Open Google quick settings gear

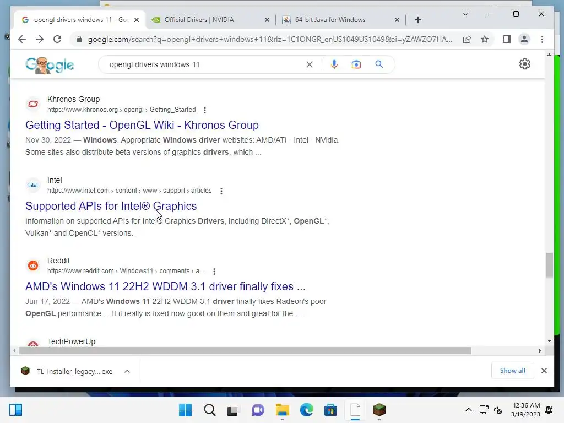[525, 64]
